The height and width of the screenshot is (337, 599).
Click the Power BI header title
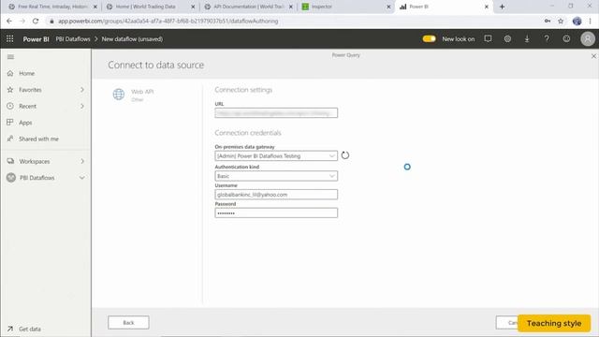[x=36, y=39]
